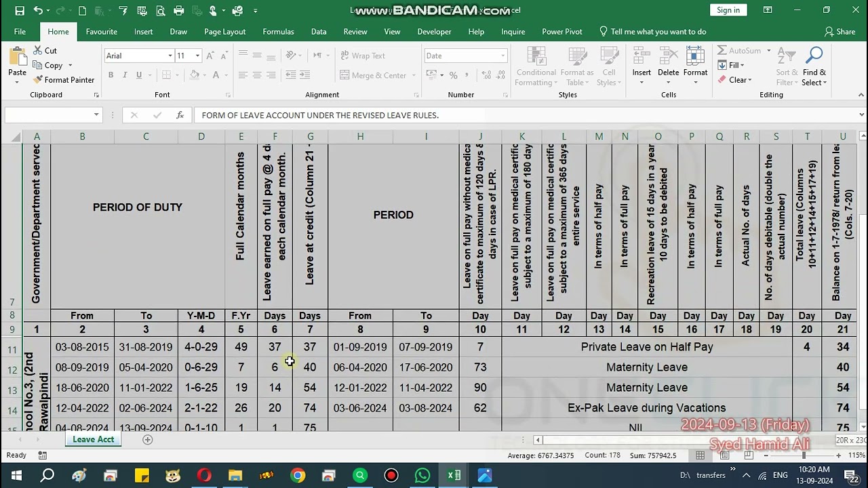Viewport: 868px width, 488px height.
Task: Toggle Italic formatting
Action: (125, 75)
